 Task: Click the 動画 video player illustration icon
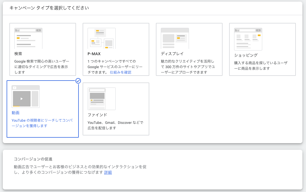[26, 96]
